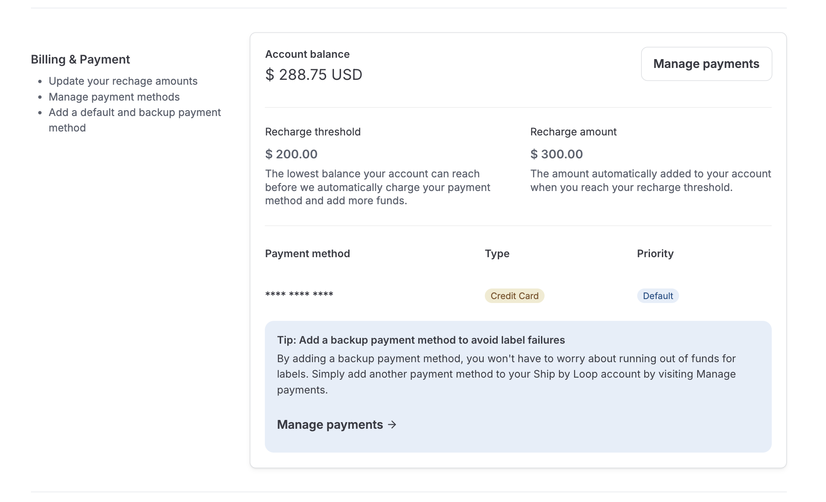The width and height of the screenshot is (826, 502).
Task: Click the Recharge threshold label
Action: click(312, 132)
